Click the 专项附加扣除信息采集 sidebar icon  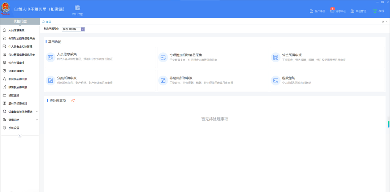pos(4,38)
